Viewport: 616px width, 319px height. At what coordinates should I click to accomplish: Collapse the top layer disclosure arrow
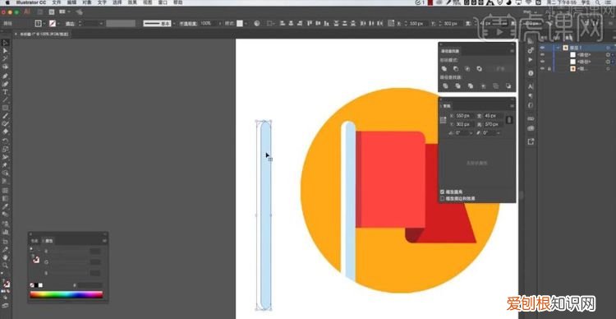(558, 48)
